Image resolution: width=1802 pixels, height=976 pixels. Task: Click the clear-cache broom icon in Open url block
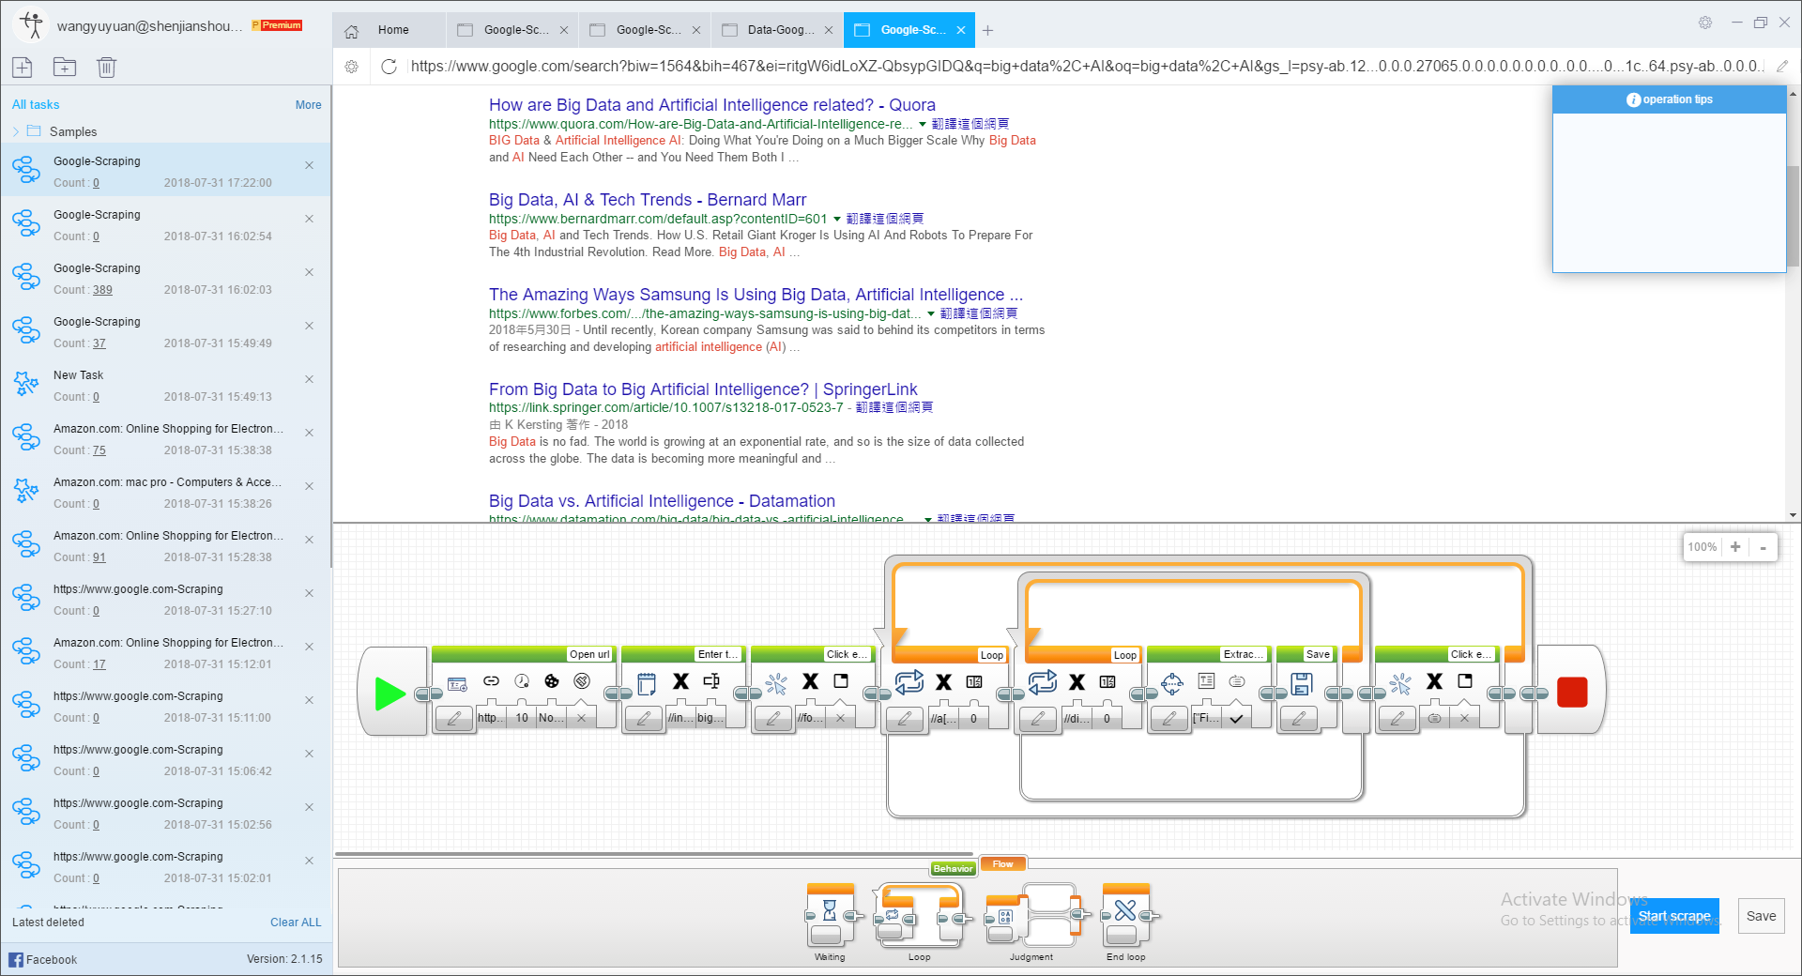pyautogui.click(x=582, y=681)
